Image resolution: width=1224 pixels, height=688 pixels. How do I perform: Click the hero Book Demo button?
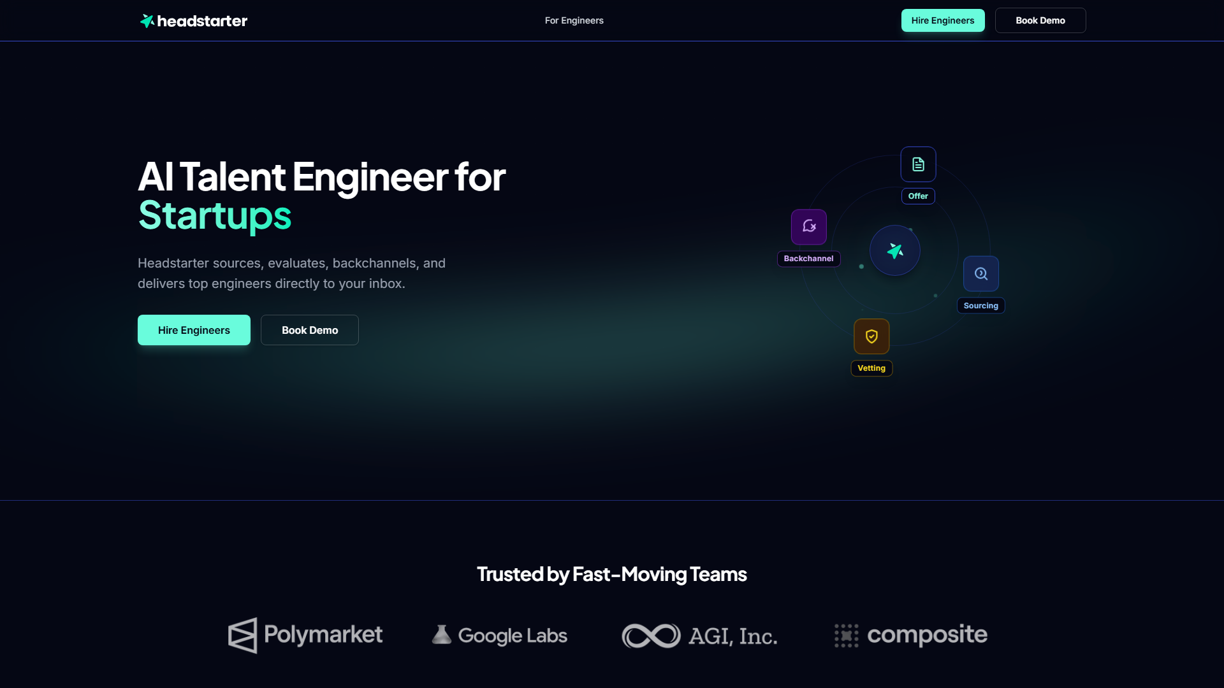coord(310,330)
